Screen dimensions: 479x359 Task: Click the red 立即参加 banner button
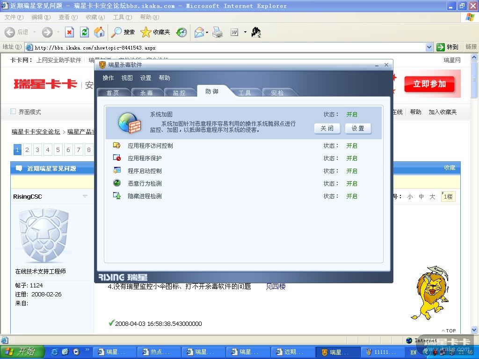pos(429,84)
